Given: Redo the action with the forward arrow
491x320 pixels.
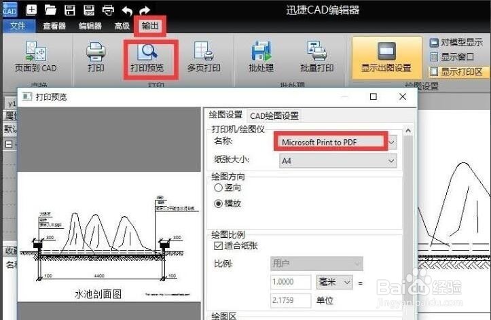Looking at the screenshot, I should click(145, 11).
